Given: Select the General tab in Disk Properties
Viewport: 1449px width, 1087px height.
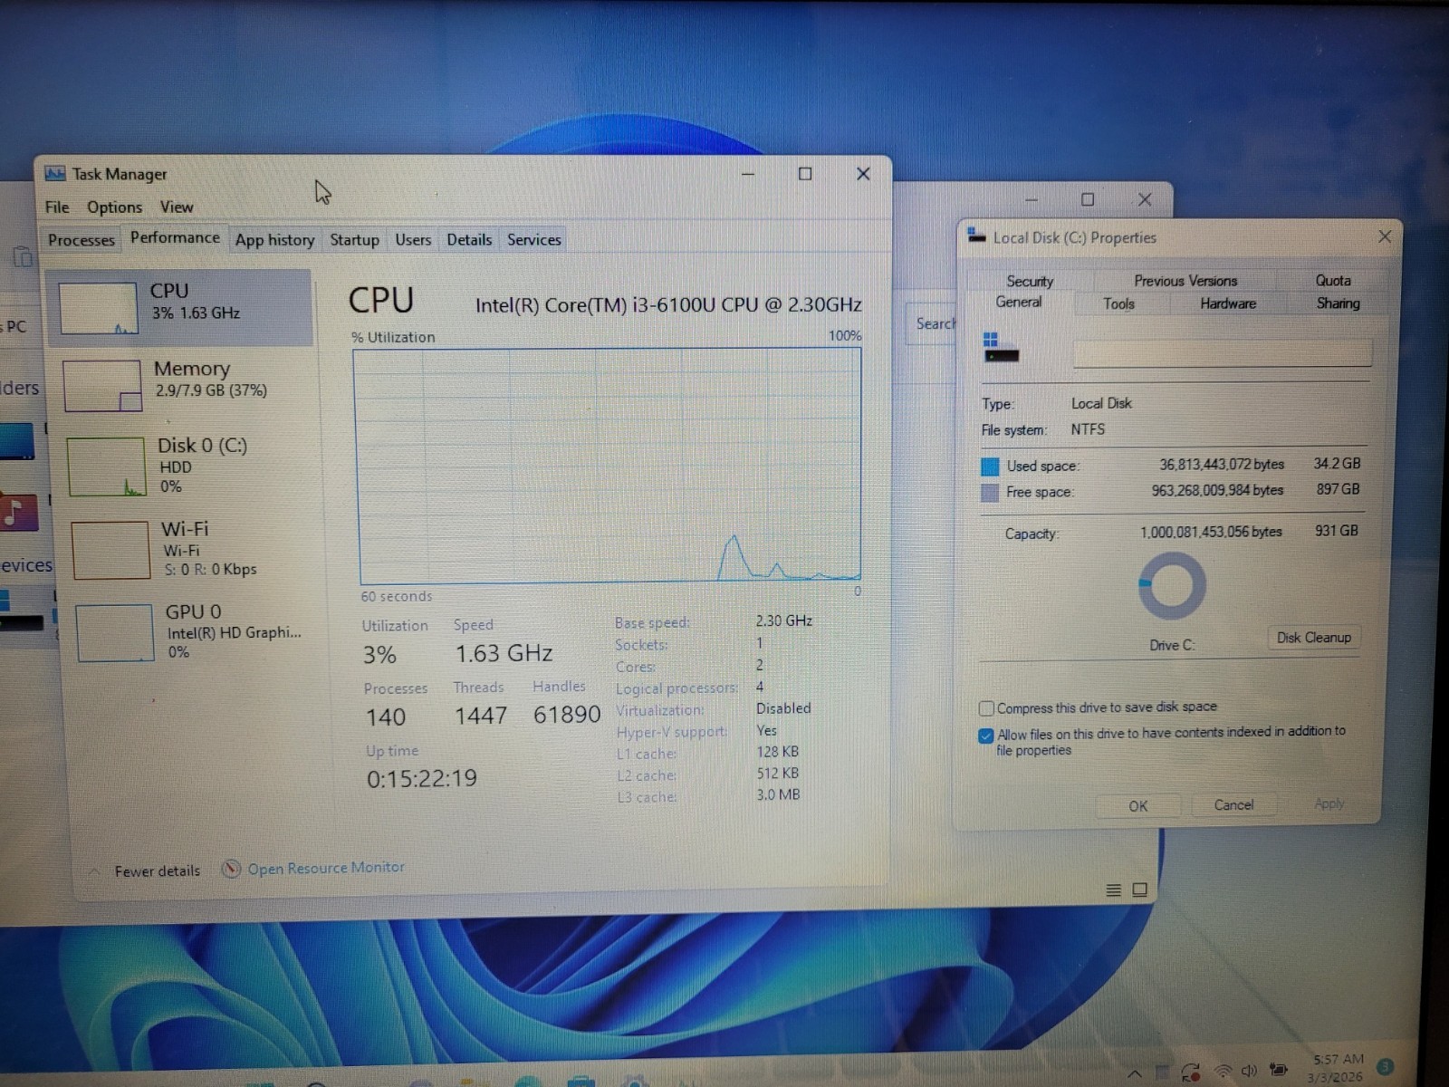Looking at the screenshot, I should point(1019,303).
